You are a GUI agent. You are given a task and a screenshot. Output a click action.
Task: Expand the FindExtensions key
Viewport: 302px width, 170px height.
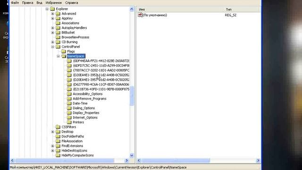(52, 146)
